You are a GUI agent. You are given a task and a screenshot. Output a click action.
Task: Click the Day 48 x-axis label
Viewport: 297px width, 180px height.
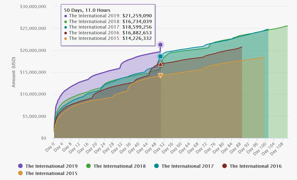pyautogui.click(x=151, y=148)
